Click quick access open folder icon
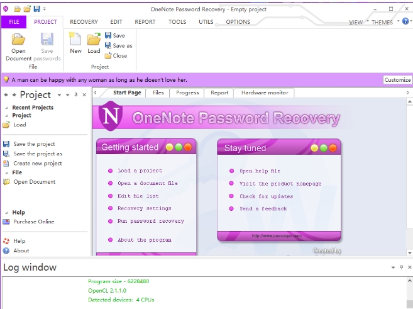This screenshot has width=413, height=309. click(18, 9)
